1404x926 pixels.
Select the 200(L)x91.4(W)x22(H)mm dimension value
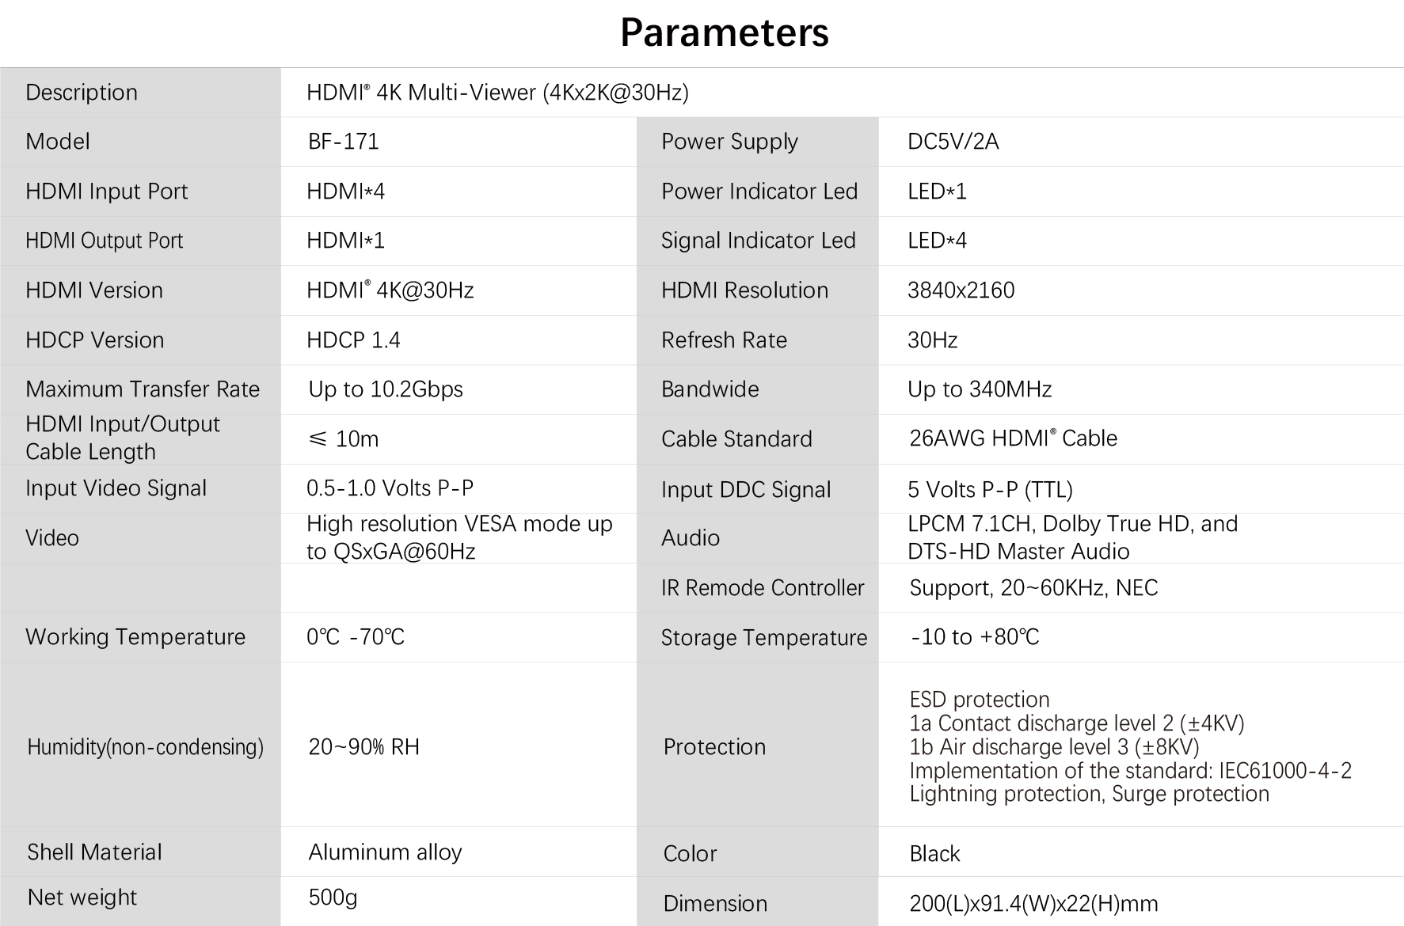click(1033, 904)
